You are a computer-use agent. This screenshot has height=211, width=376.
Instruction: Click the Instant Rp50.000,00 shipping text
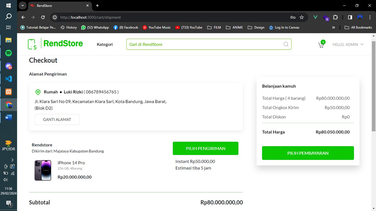[195, 161]
